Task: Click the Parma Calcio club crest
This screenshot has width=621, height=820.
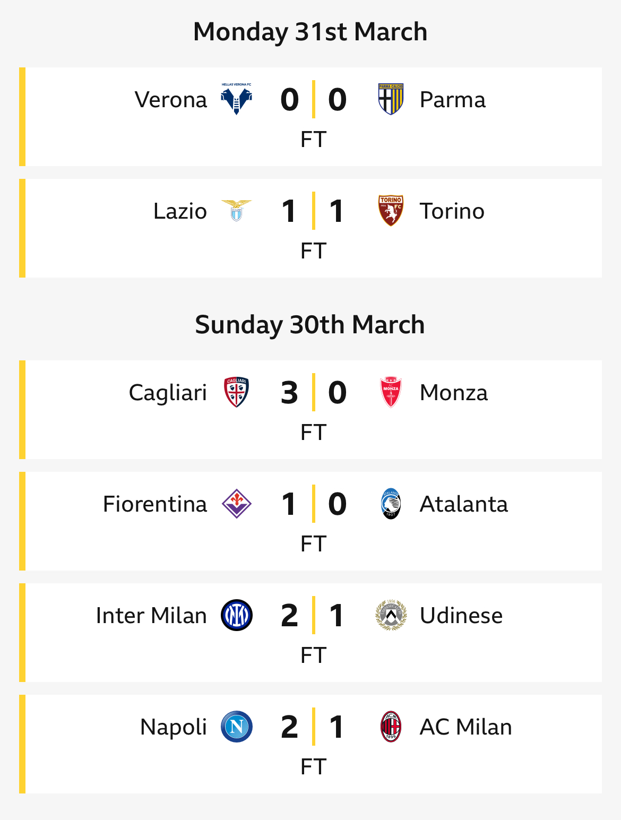Action: (391, 99)
